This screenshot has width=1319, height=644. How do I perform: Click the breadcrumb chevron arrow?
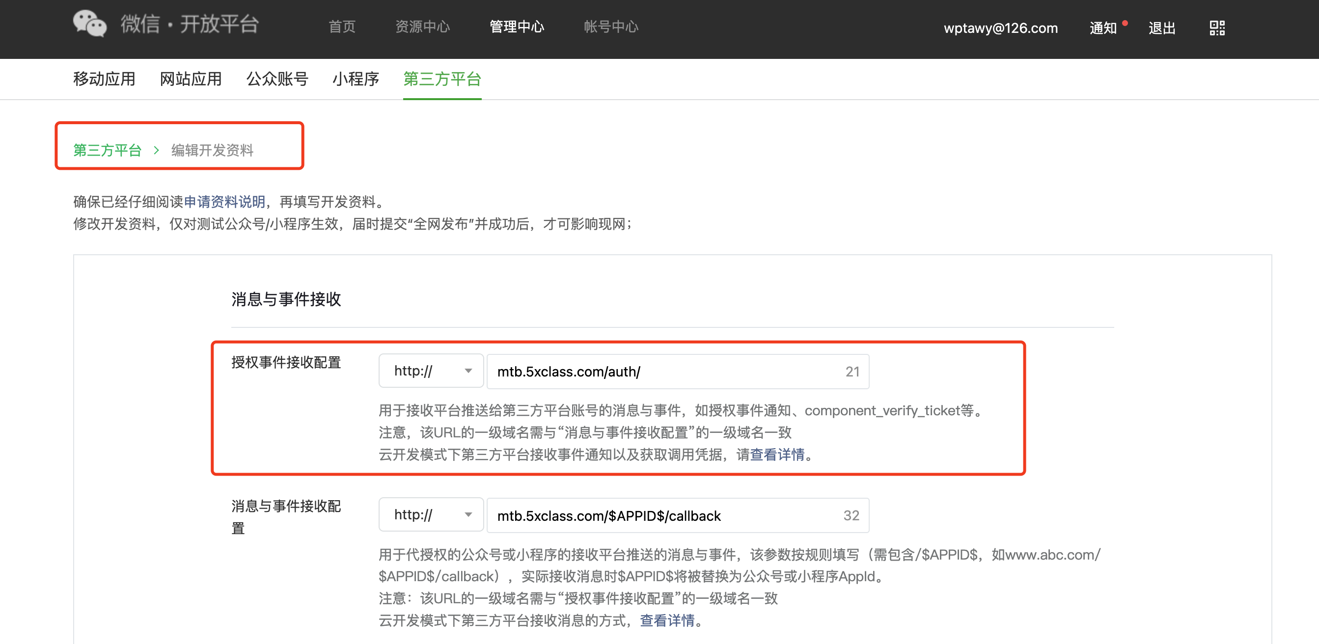[156, 150]
